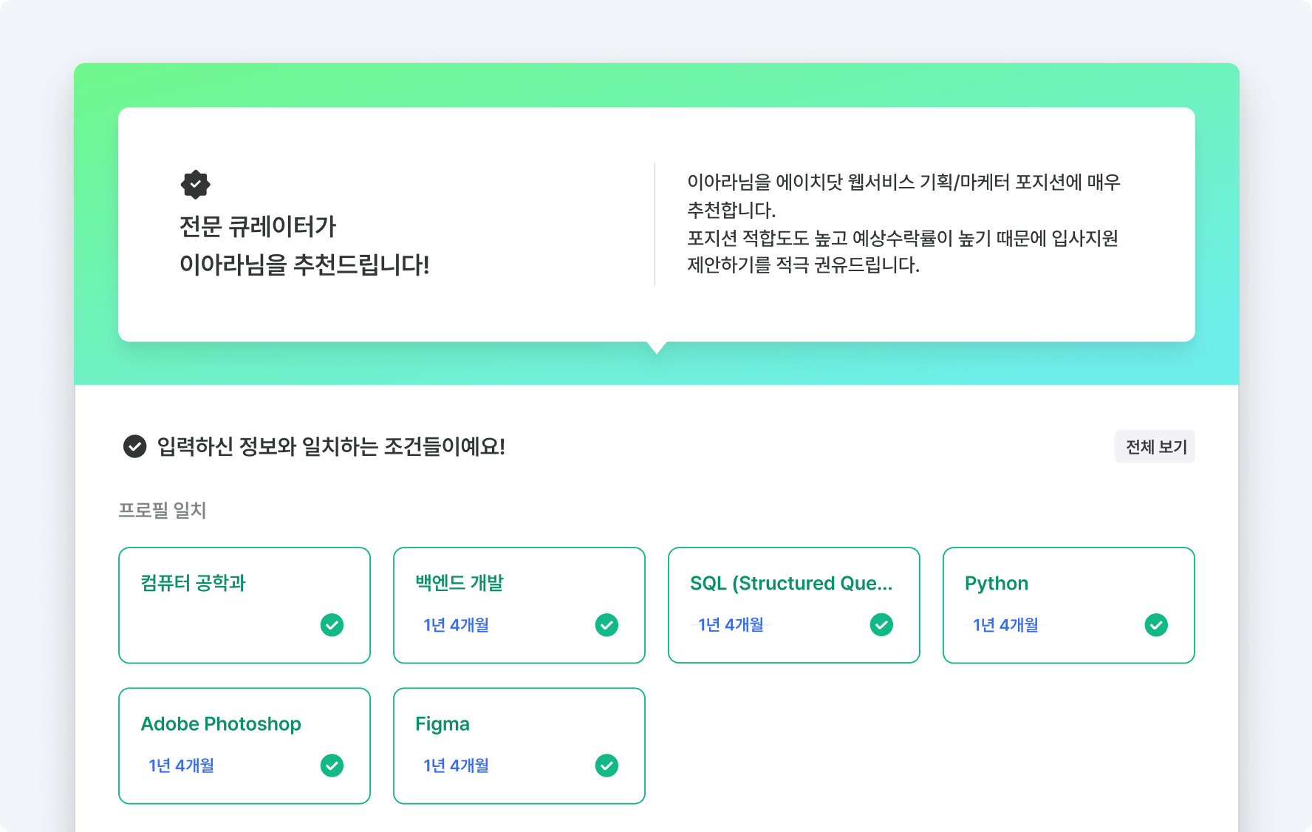Image resolution: width=1312 pixels, height=832 pixels.
Task: Click the green check on the 백엔드 개발 card
Action: [607, 625]
